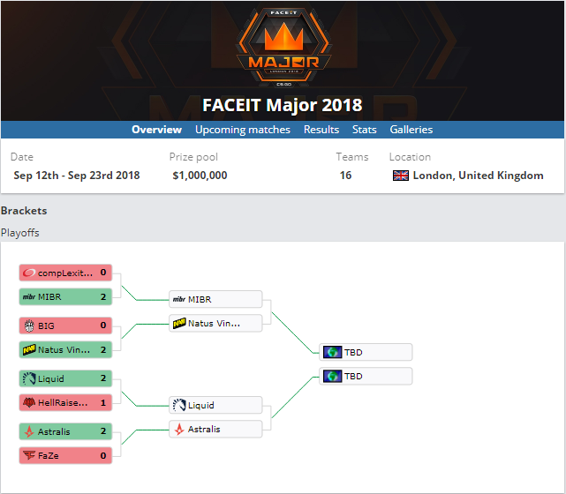Click the London, United Kingdom location link
This screenshot has height=494, width=566.
coord(478,176)
